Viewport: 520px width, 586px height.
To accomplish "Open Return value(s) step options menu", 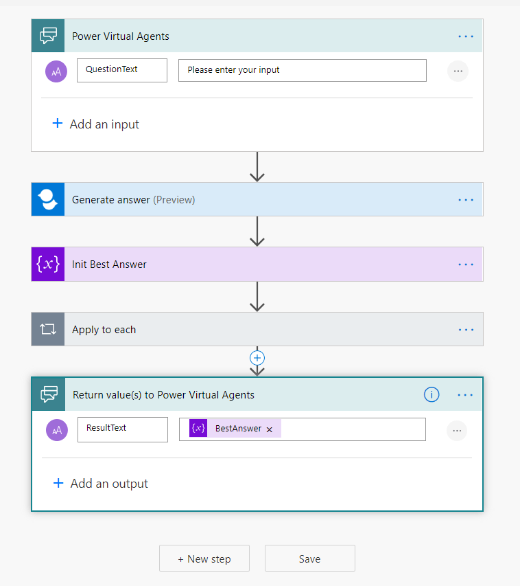I will click(x=465, y=394).
